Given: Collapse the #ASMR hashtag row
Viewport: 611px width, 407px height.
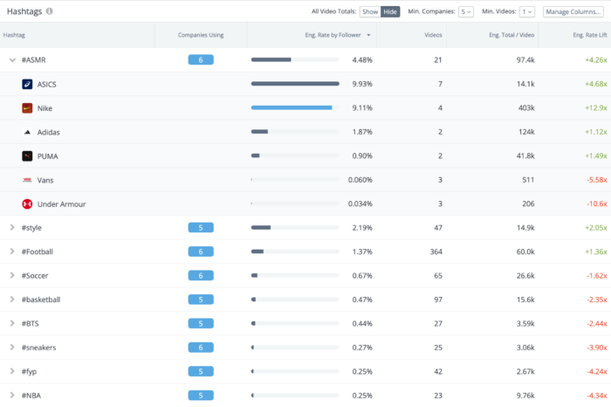Looking at the screenshot, I should (x=12, y=60).
